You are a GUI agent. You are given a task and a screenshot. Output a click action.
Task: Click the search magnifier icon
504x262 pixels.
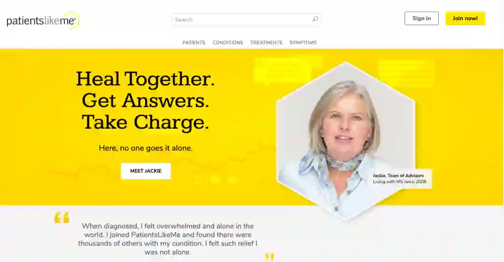tap(315, 19)
